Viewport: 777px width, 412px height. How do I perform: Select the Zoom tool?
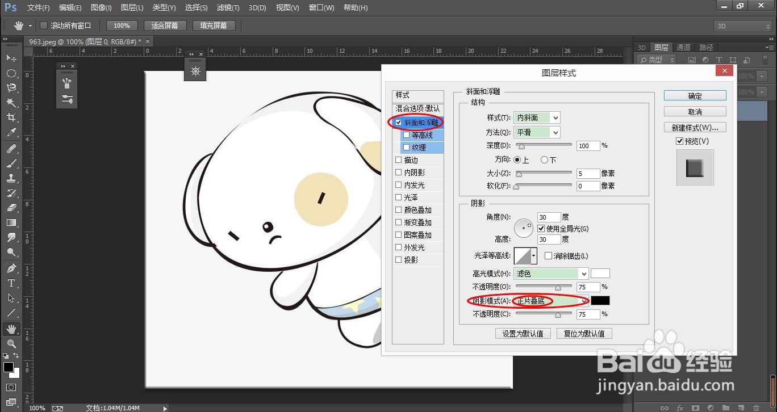(11, 344)
